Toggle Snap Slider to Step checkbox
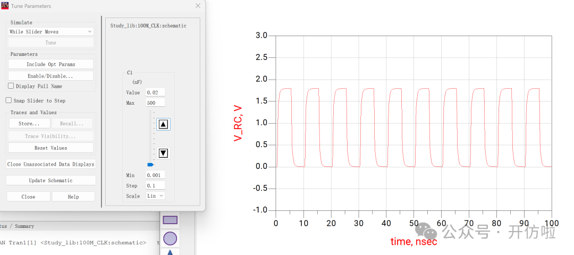The image size is (574, 255). coord(9,100)
